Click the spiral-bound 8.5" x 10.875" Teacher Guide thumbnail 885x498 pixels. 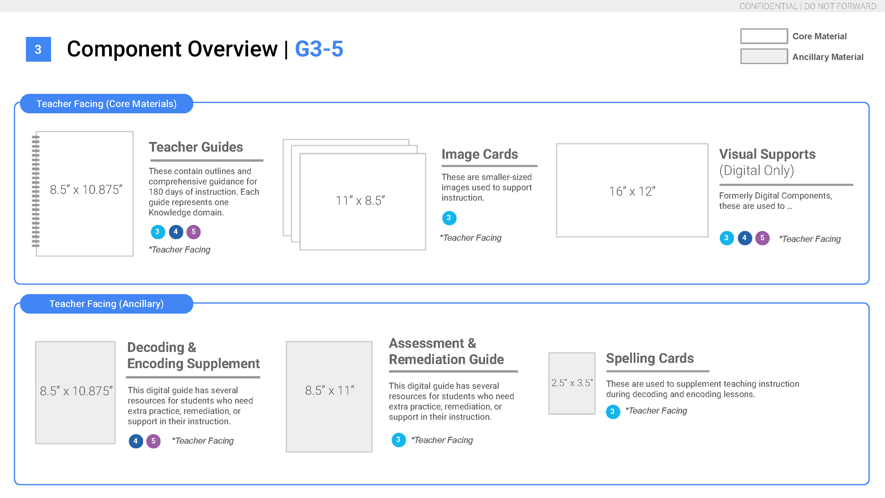coord(83,194)
